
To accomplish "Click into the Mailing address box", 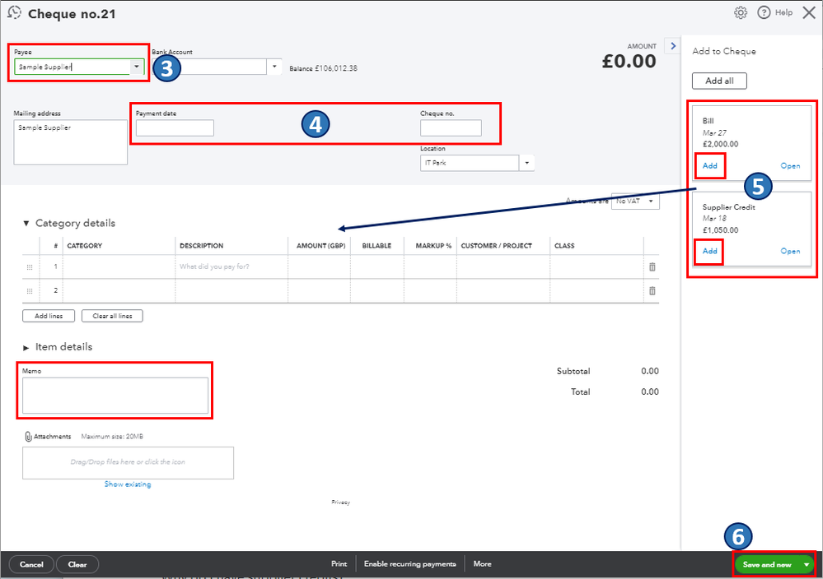I will click(x=70, y=142).
